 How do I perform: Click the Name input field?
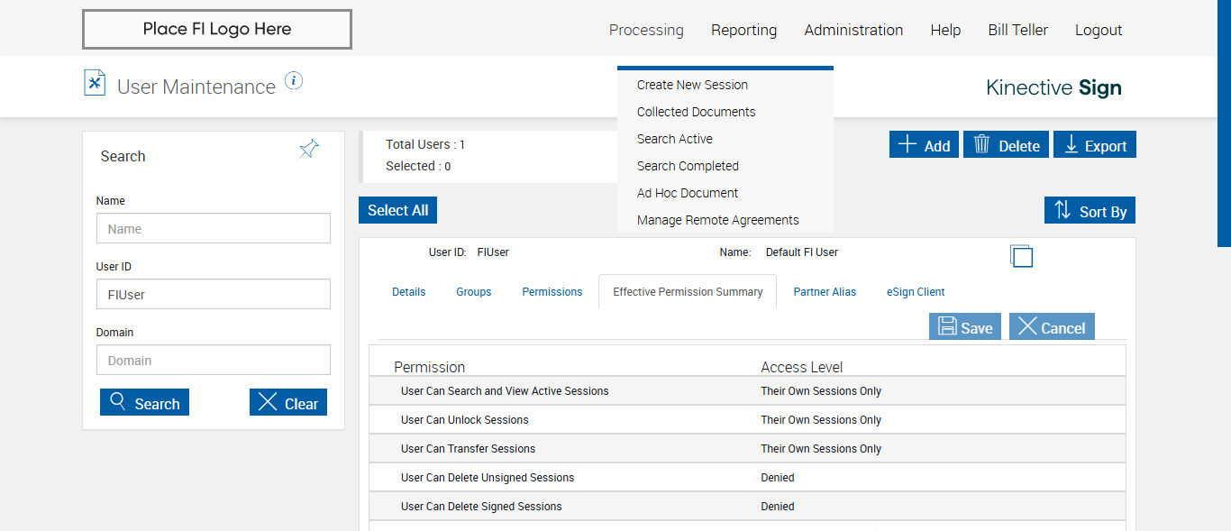(x=214, y=229)
